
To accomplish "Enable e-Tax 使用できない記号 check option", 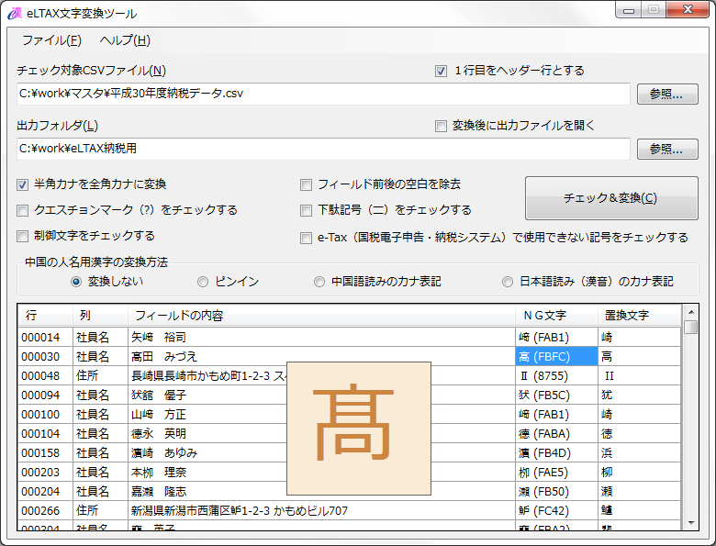I will point(306,238).
